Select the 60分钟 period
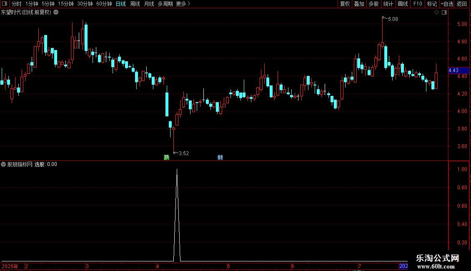The image size is (471, 271). coord(104,4)
